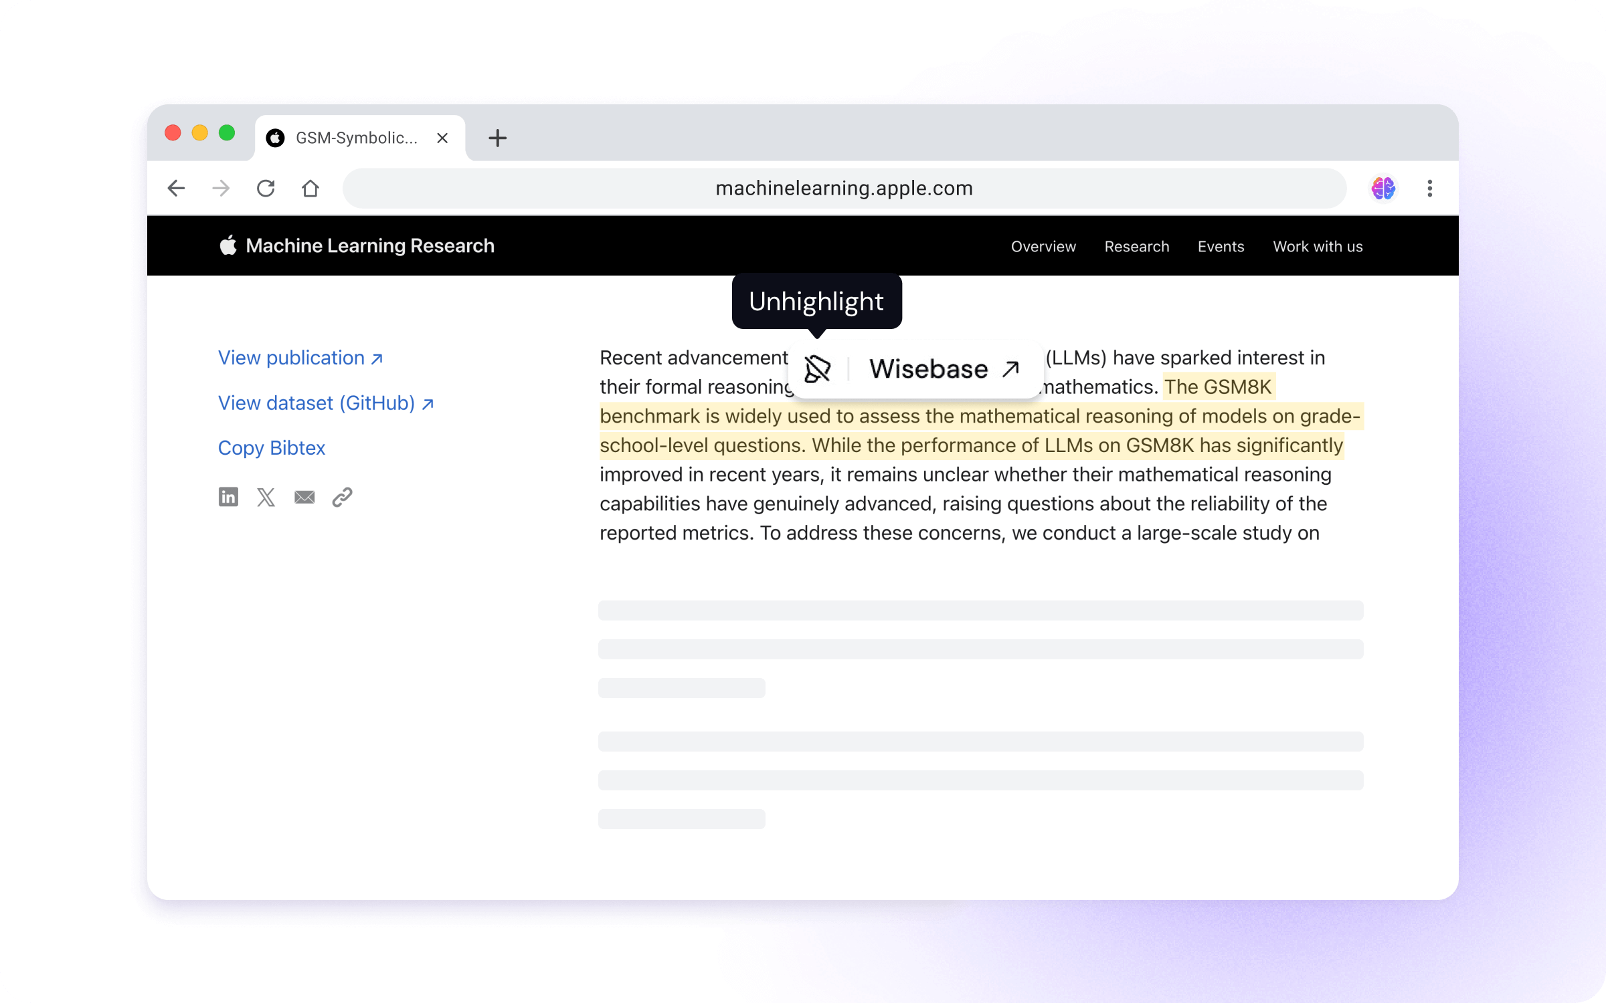This screenshot has height=1003, width=1606.
Task: Open a new browser tab
Action: coord(497,138)
